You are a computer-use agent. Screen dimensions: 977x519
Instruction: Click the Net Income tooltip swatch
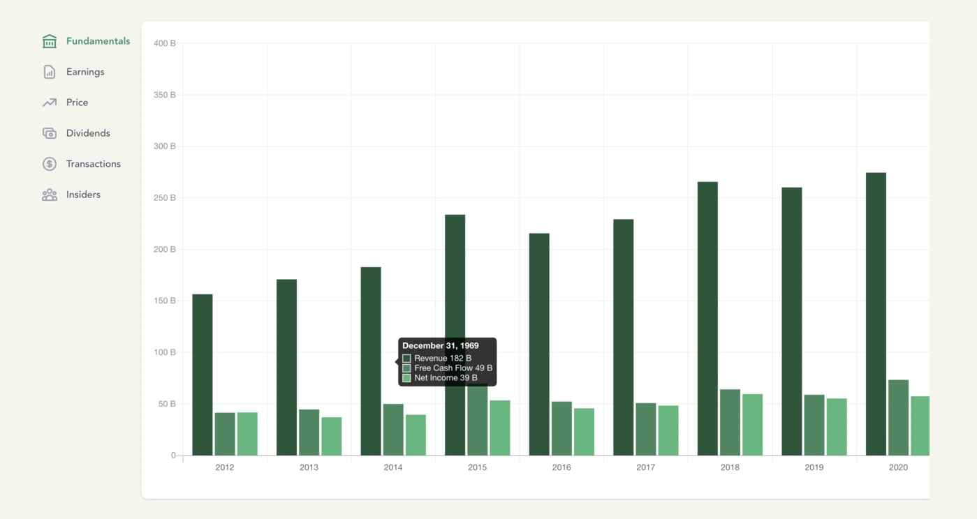pos(406,378)
